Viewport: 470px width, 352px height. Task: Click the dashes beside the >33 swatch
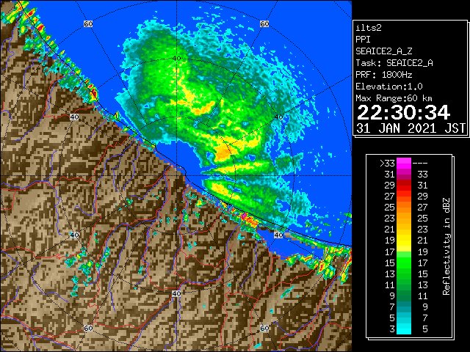pyautogui.click(x=420, y=164)
